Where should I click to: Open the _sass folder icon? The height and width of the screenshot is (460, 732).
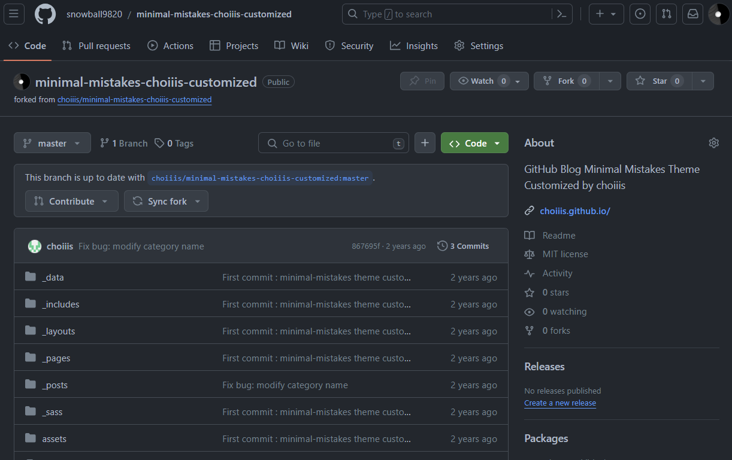(31, 412)
